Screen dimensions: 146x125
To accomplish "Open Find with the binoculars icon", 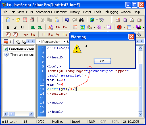I will 81,20.
